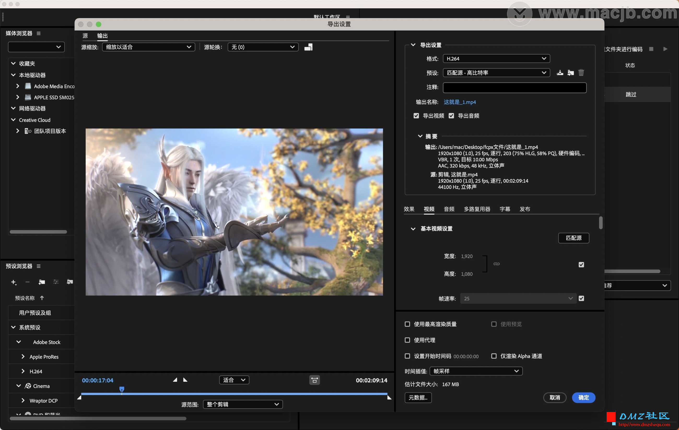Image resolution: width=679 pixels, height=430 pixels.
Task: Toggle the Export Audio checkbox
Action: tap(451, 116)
